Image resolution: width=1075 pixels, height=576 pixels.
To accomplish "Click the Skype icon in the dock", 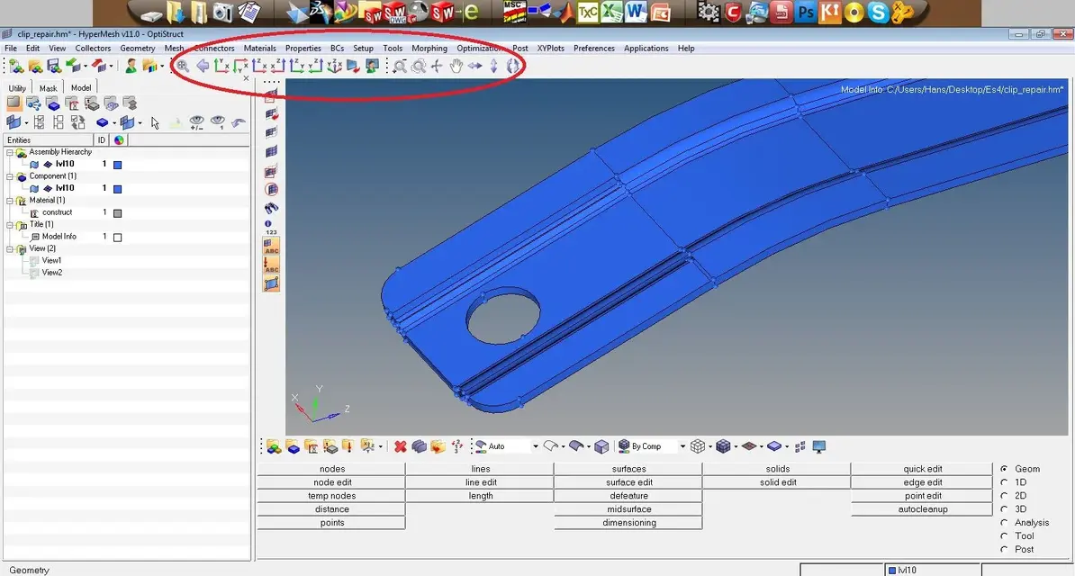I will (x=878, y=12).
